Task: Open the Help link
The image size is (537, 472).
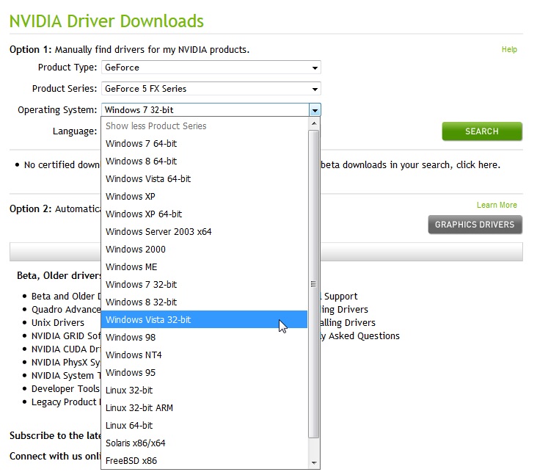Action: pyautogui.click(x=509, y=49)
